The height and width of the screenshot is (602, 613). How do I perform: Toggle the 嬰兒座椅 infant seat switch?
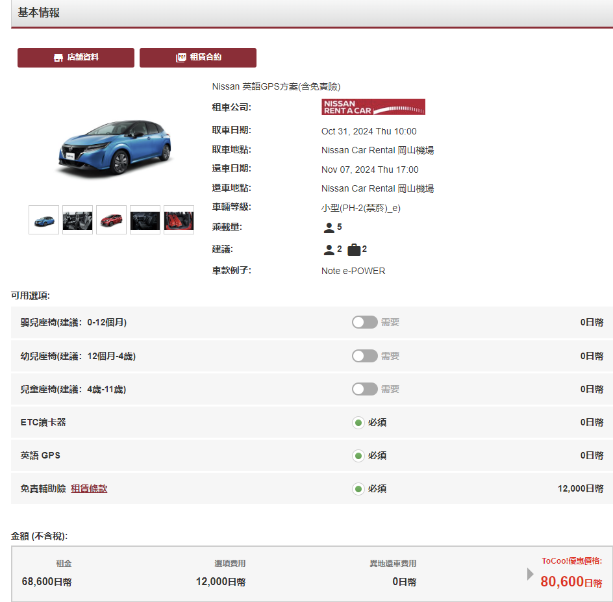point(364,322)
